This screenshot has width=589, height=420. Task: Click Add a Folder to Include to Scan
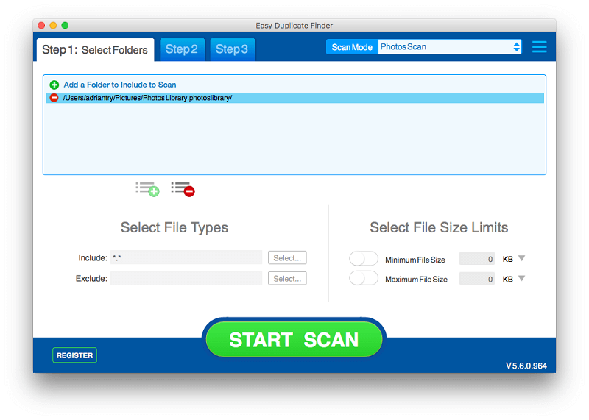coord(120,85)
